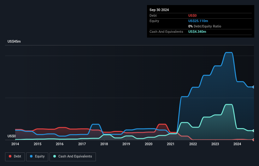Click the 2023 x-axis label
Screen dimensions: 259x166
pyautogui.click(x=215, y=144)
